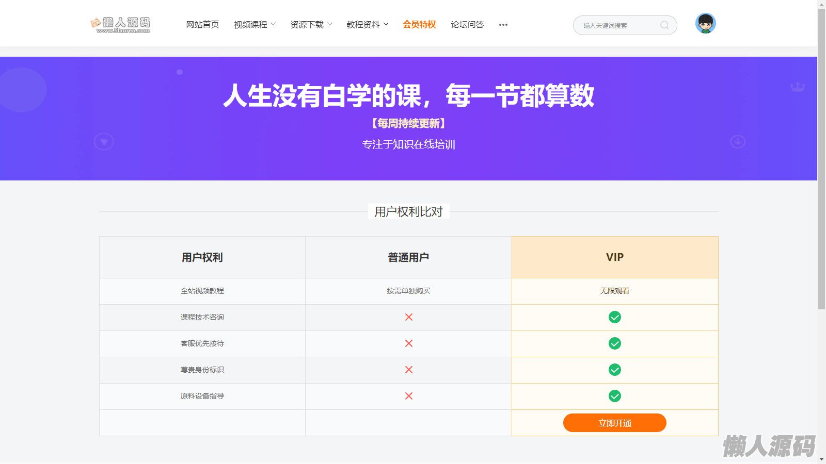
Task: Open 论坛问答 navigation item
Action: point(467,25)
